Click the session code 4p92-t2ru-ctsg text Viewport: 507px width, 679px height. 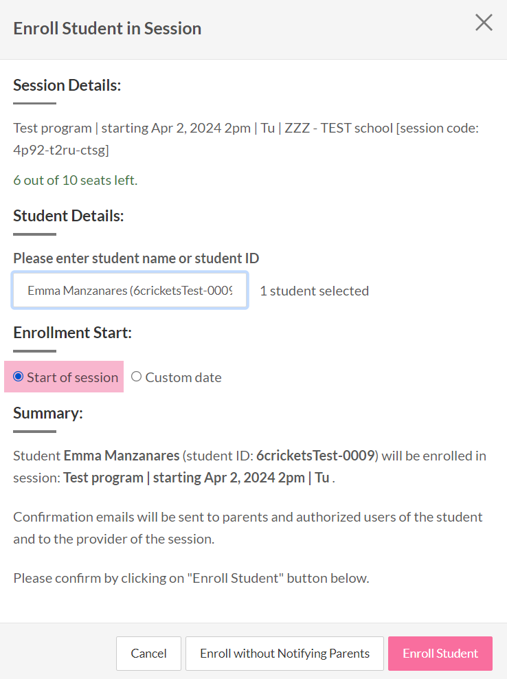click(x=63, y=147)
